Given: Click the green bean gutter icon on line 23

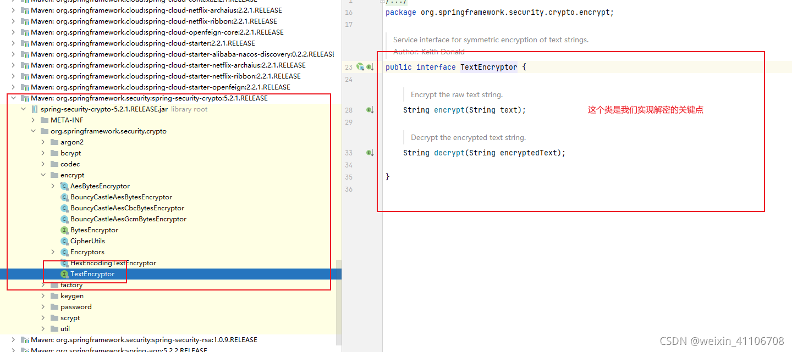Looking at the screenshot, I should tap(360, 67).
